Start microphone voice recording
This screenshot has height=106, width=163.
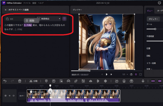coord(143,81)
